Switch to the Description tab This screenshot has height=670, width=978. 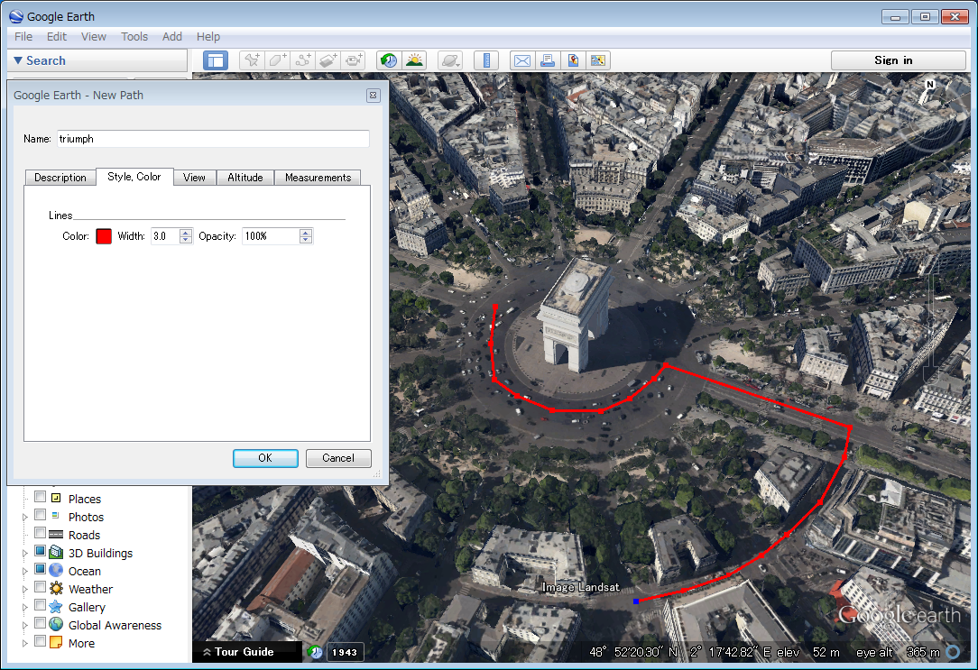(60, 178)
